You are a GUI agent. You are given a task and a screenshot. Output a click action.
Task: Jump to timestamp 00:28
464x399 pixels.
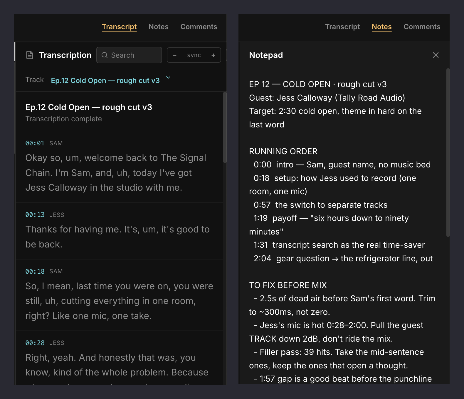[x=35, y=343]
